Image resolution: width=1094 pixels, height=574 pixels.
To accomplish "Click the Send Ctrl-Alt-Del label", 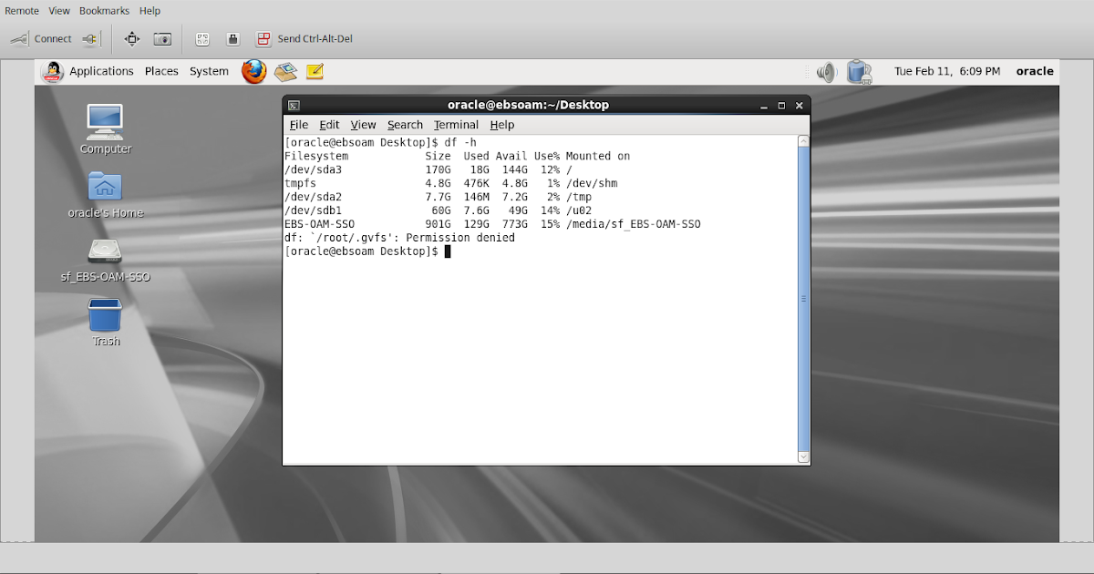I will pos(315,39).
